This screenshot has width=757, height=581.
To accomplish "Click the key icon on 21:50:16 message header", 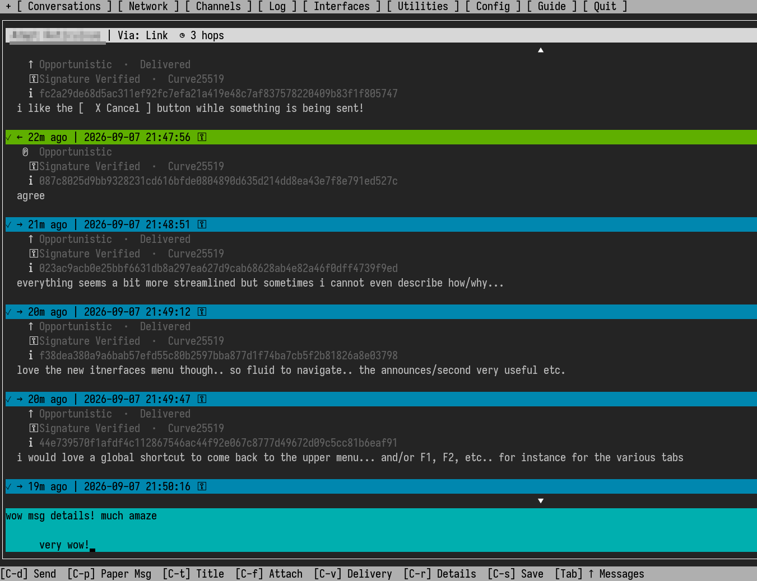I will [202, 486].
